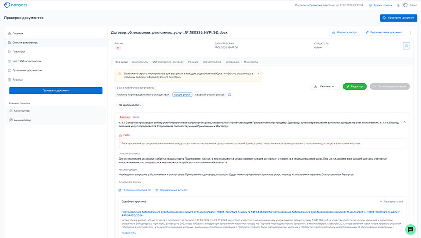Click the Открыть доступ button
421x238 pixels.
coord(345,32)
